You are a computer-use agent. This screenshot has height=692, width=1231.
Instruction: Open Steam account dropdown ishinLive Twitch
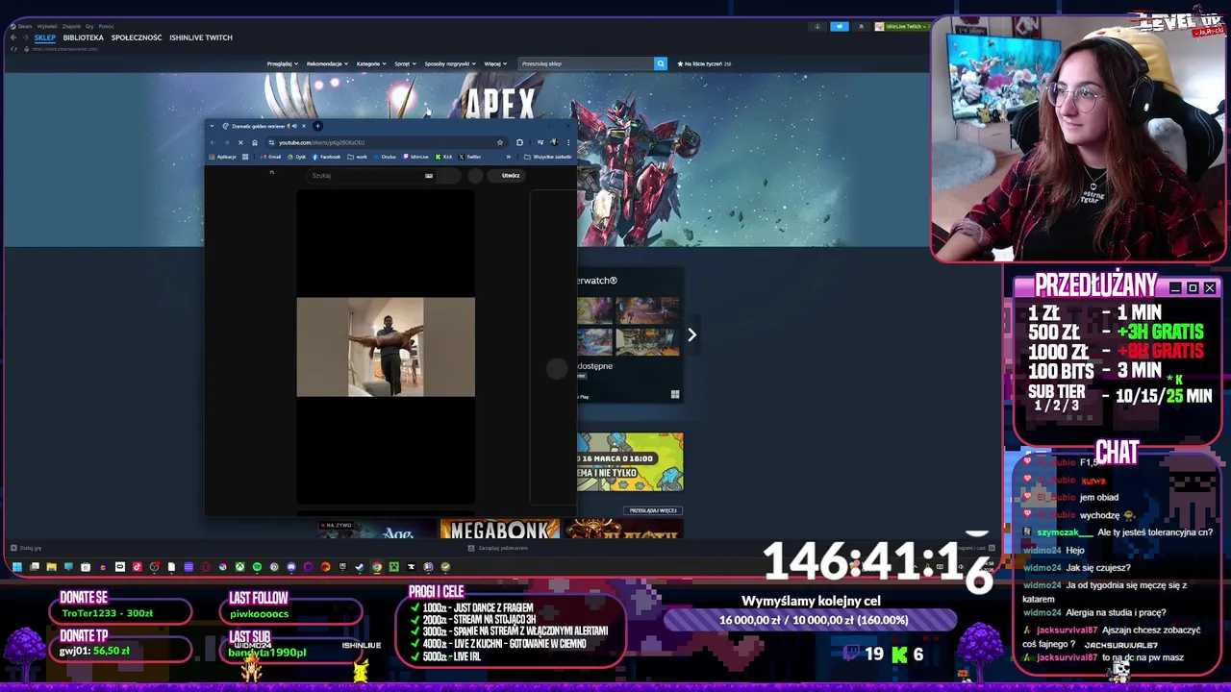[903, 27]
